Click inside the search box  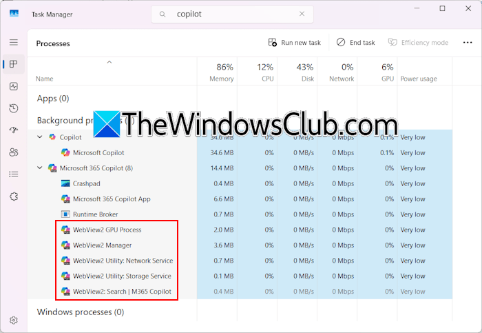click(232, 14)
